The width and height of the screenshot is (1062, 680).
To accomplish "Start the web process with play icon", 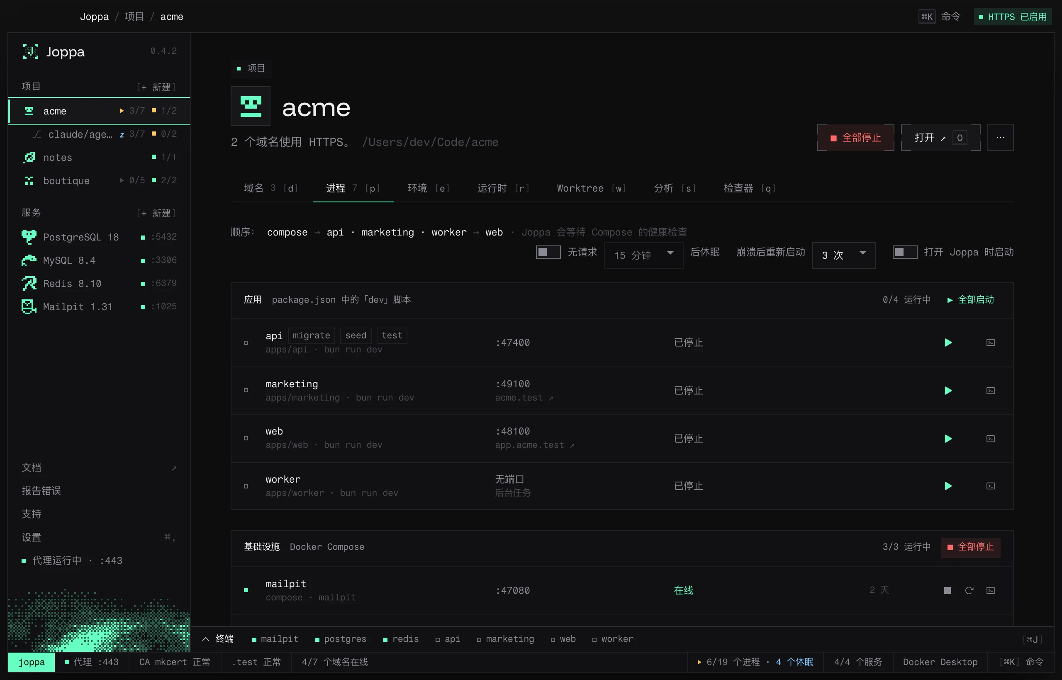I will pyautogui.click(x=948, y=439).
